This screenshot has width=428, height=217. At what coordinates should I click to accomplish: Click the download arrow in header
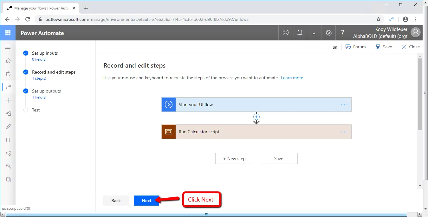pos(314,33)
